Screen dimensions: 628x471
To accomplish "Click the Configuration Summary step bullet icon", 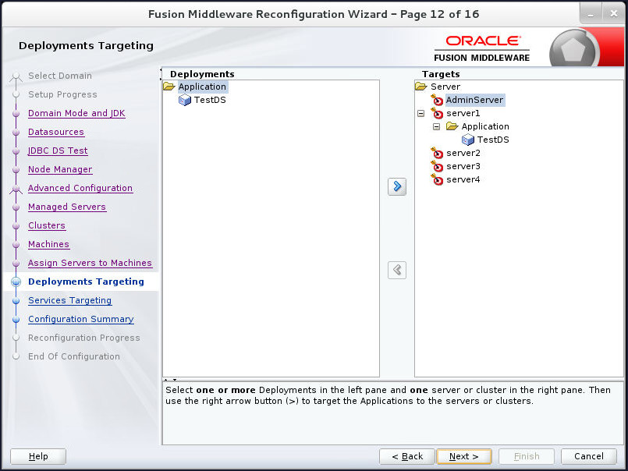I will [16, 320].
